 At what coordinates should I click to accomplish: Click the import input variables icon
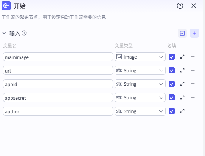182,33
